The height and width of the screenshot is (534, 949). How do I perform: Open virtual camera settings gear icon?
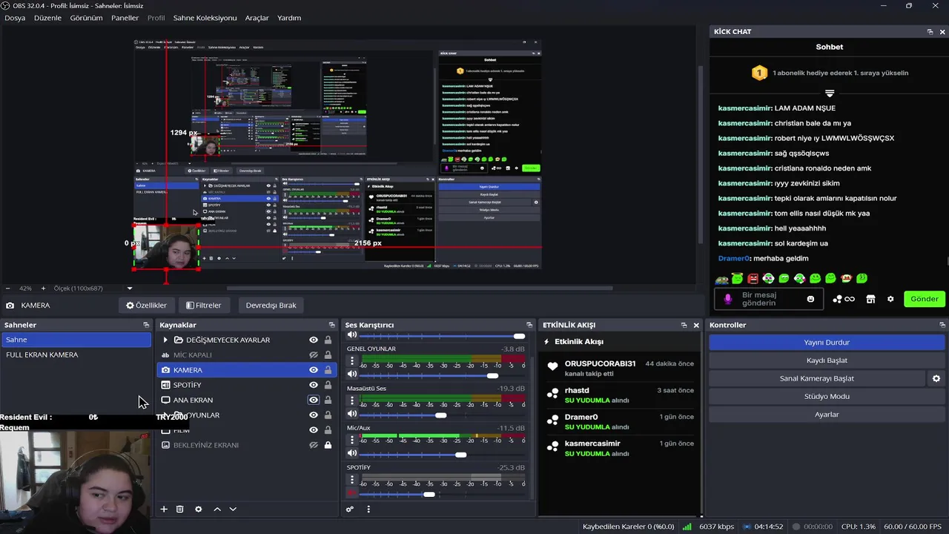pyautogui.click(x=936, y=378)
